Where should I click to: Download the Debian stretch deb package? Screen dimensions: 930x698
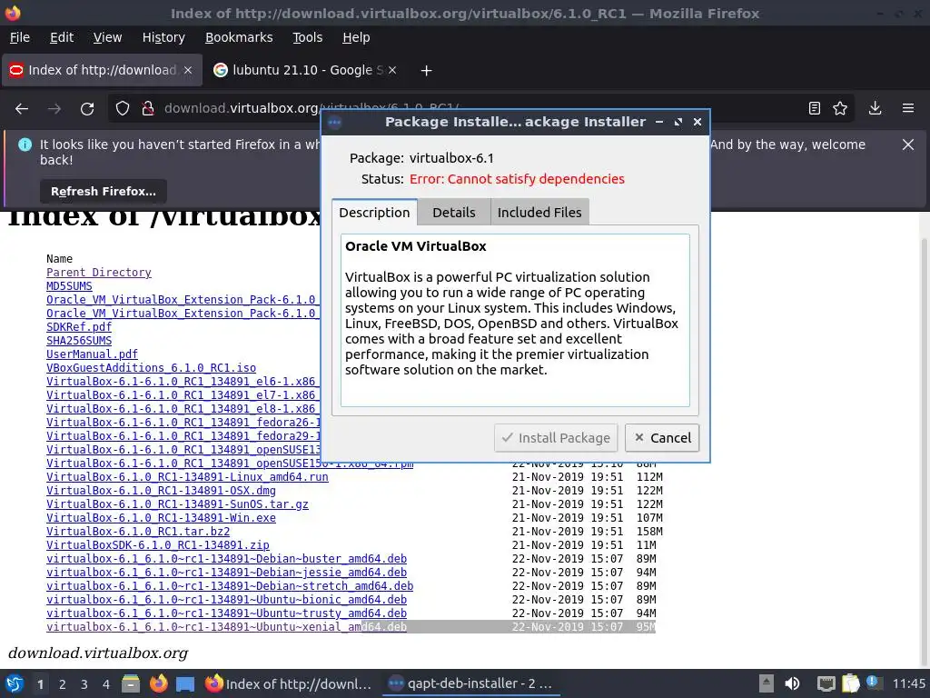[230, 586]
